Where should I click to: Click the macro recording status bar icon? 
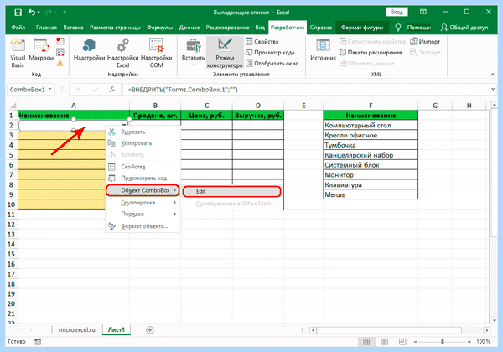[x=38, y=342]
